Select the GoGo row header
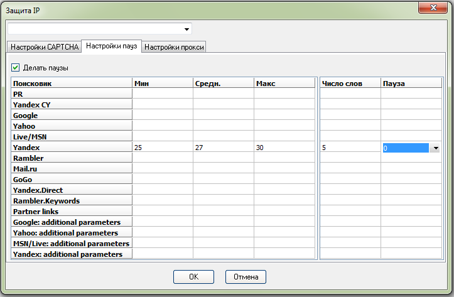454x297 pixels. pos(72,180)
